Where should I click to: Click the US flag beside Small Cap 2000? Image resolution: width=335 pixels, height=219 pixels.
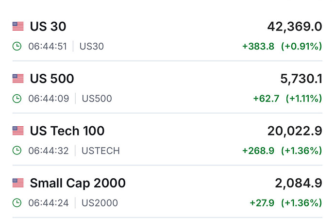click(x=18, y=183)
